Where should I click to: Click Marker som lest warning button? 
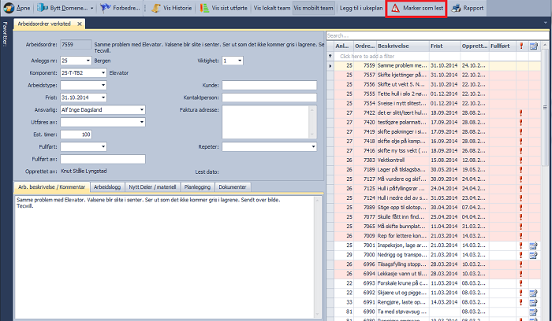click(417, 8)
